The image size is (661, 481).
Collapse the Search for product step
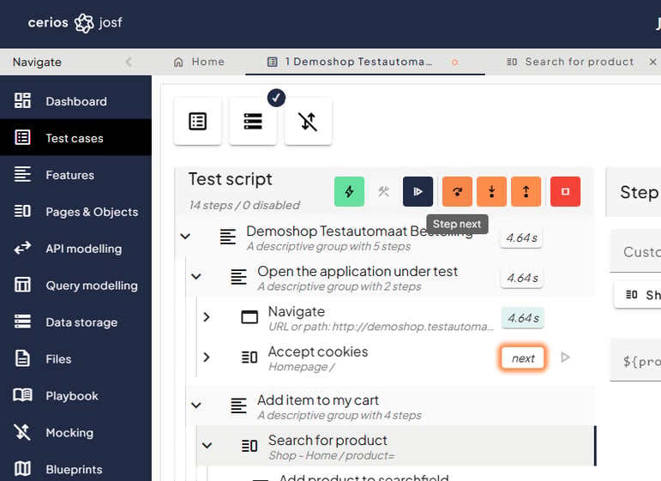(x=207, y=445)
